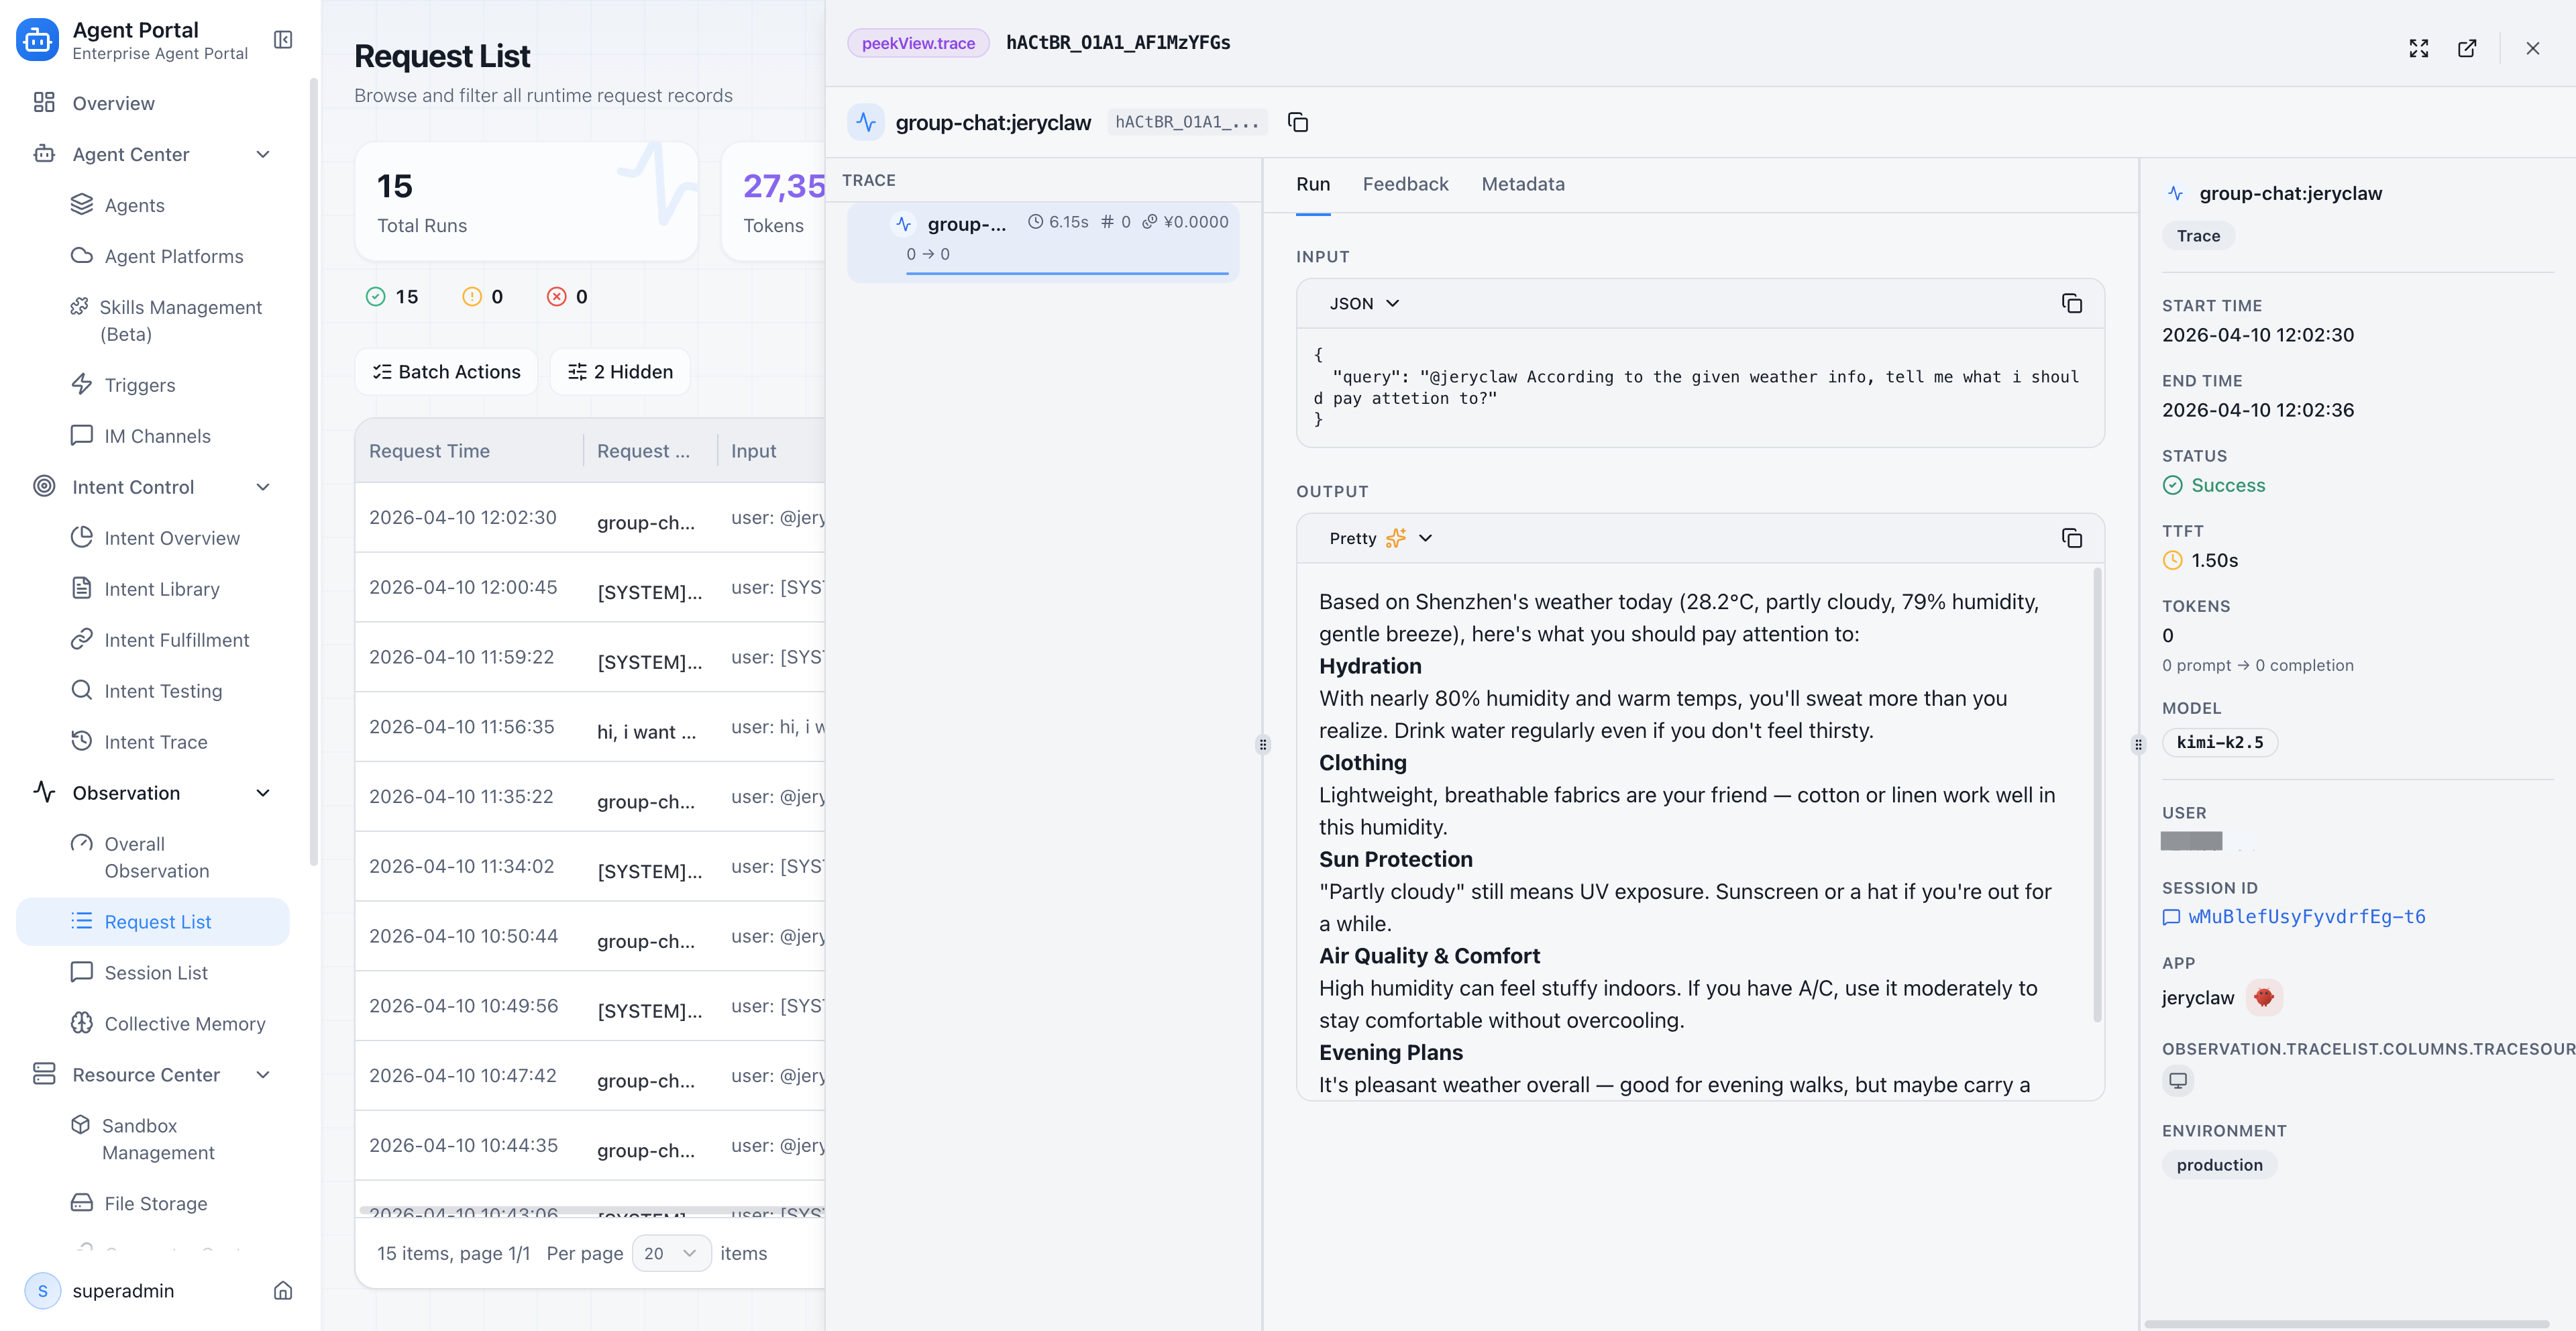Image resolution: width=2576 pixels, height=1331 pixels.
Task: Click the output panel vertical scrollbar
Action: click(x=2097, y=795)
